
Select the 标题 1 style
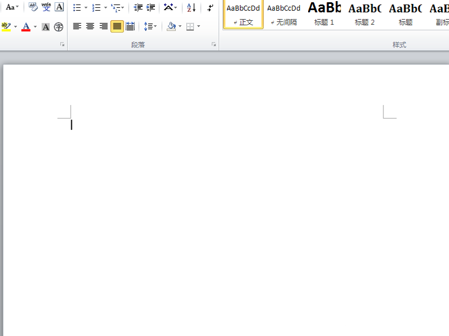tap(324, 15)
